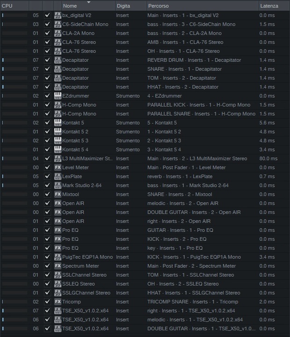Select the 'DOUBLE GUITAR · Inserts · 2 - Open AIR' path

pyautogui.click(x=194, y=212)
